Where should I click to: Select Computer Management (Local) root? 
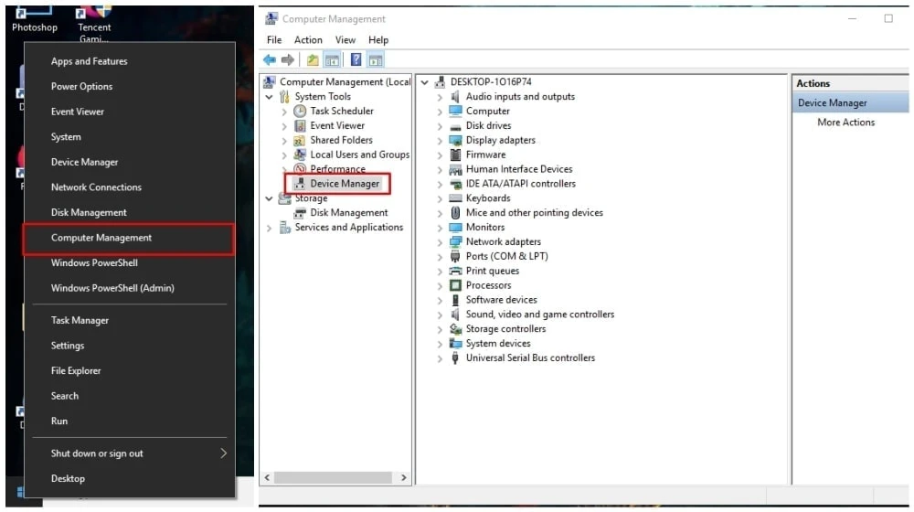click(345, 82)
